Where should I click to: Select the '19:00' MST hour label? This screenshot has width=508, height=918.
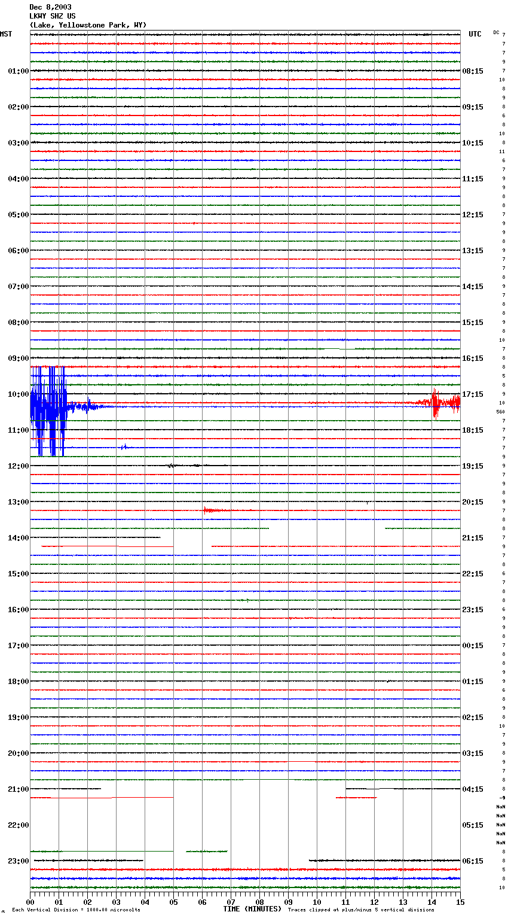click(x=19, y=718)
